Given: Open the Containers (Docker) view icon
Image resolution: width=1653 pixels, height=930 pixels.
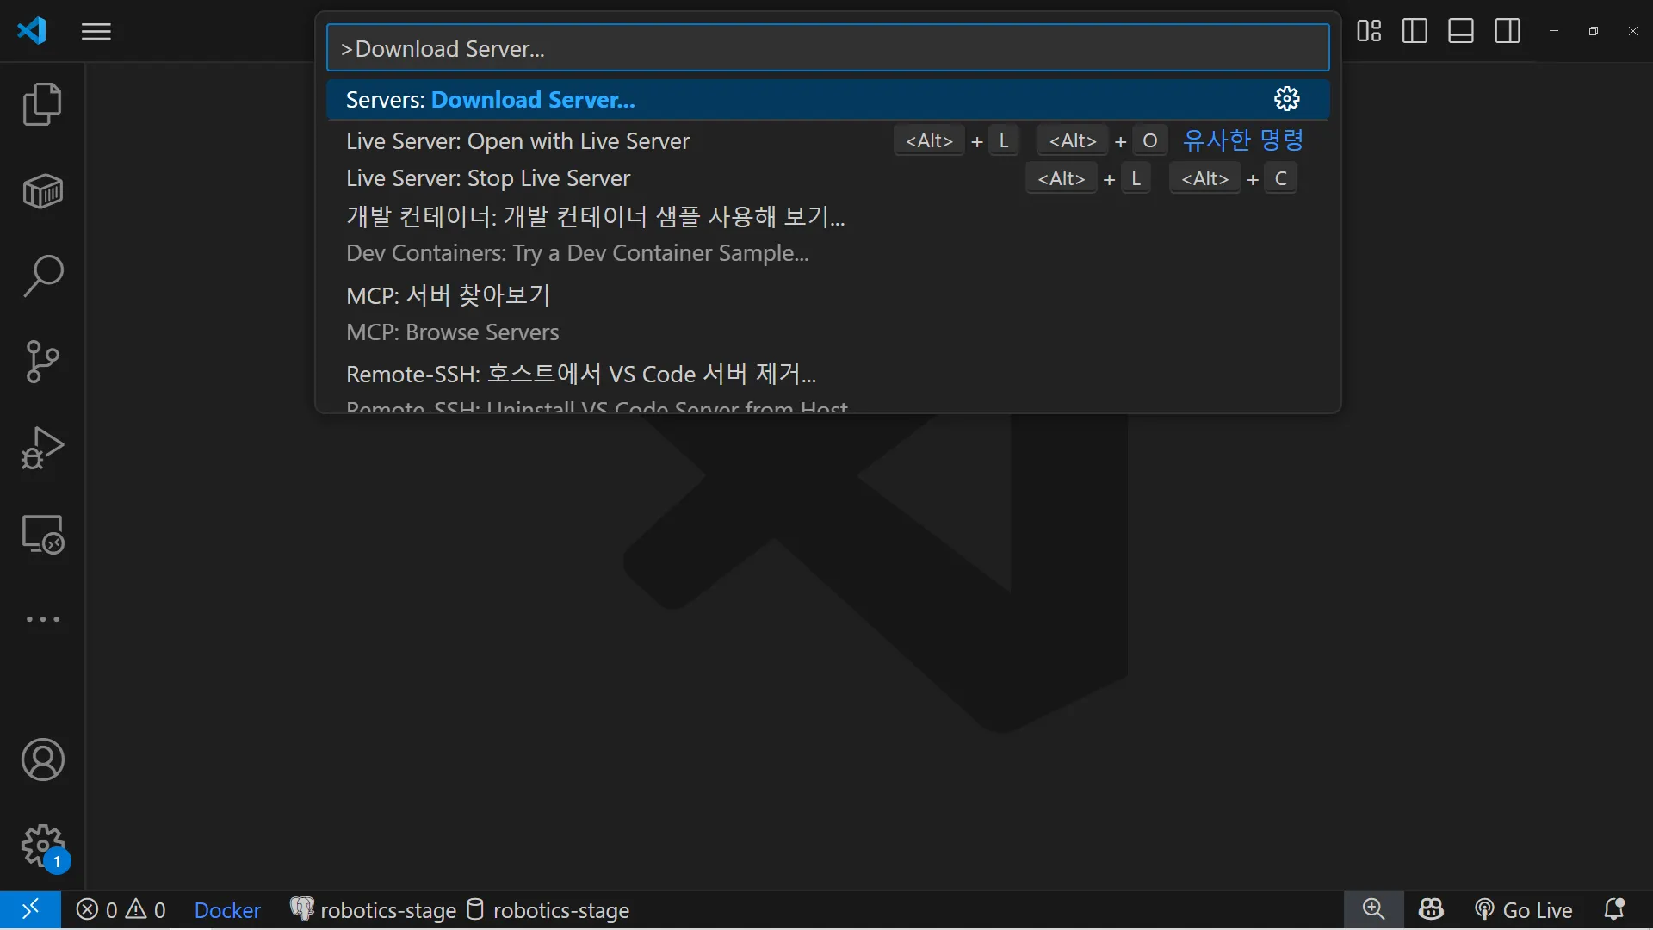Looking at the screenshot, I should (42, 191).
